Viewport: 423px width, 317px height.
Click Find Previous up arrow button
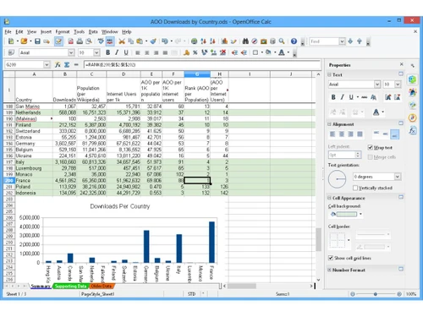(x=360, y=41)
